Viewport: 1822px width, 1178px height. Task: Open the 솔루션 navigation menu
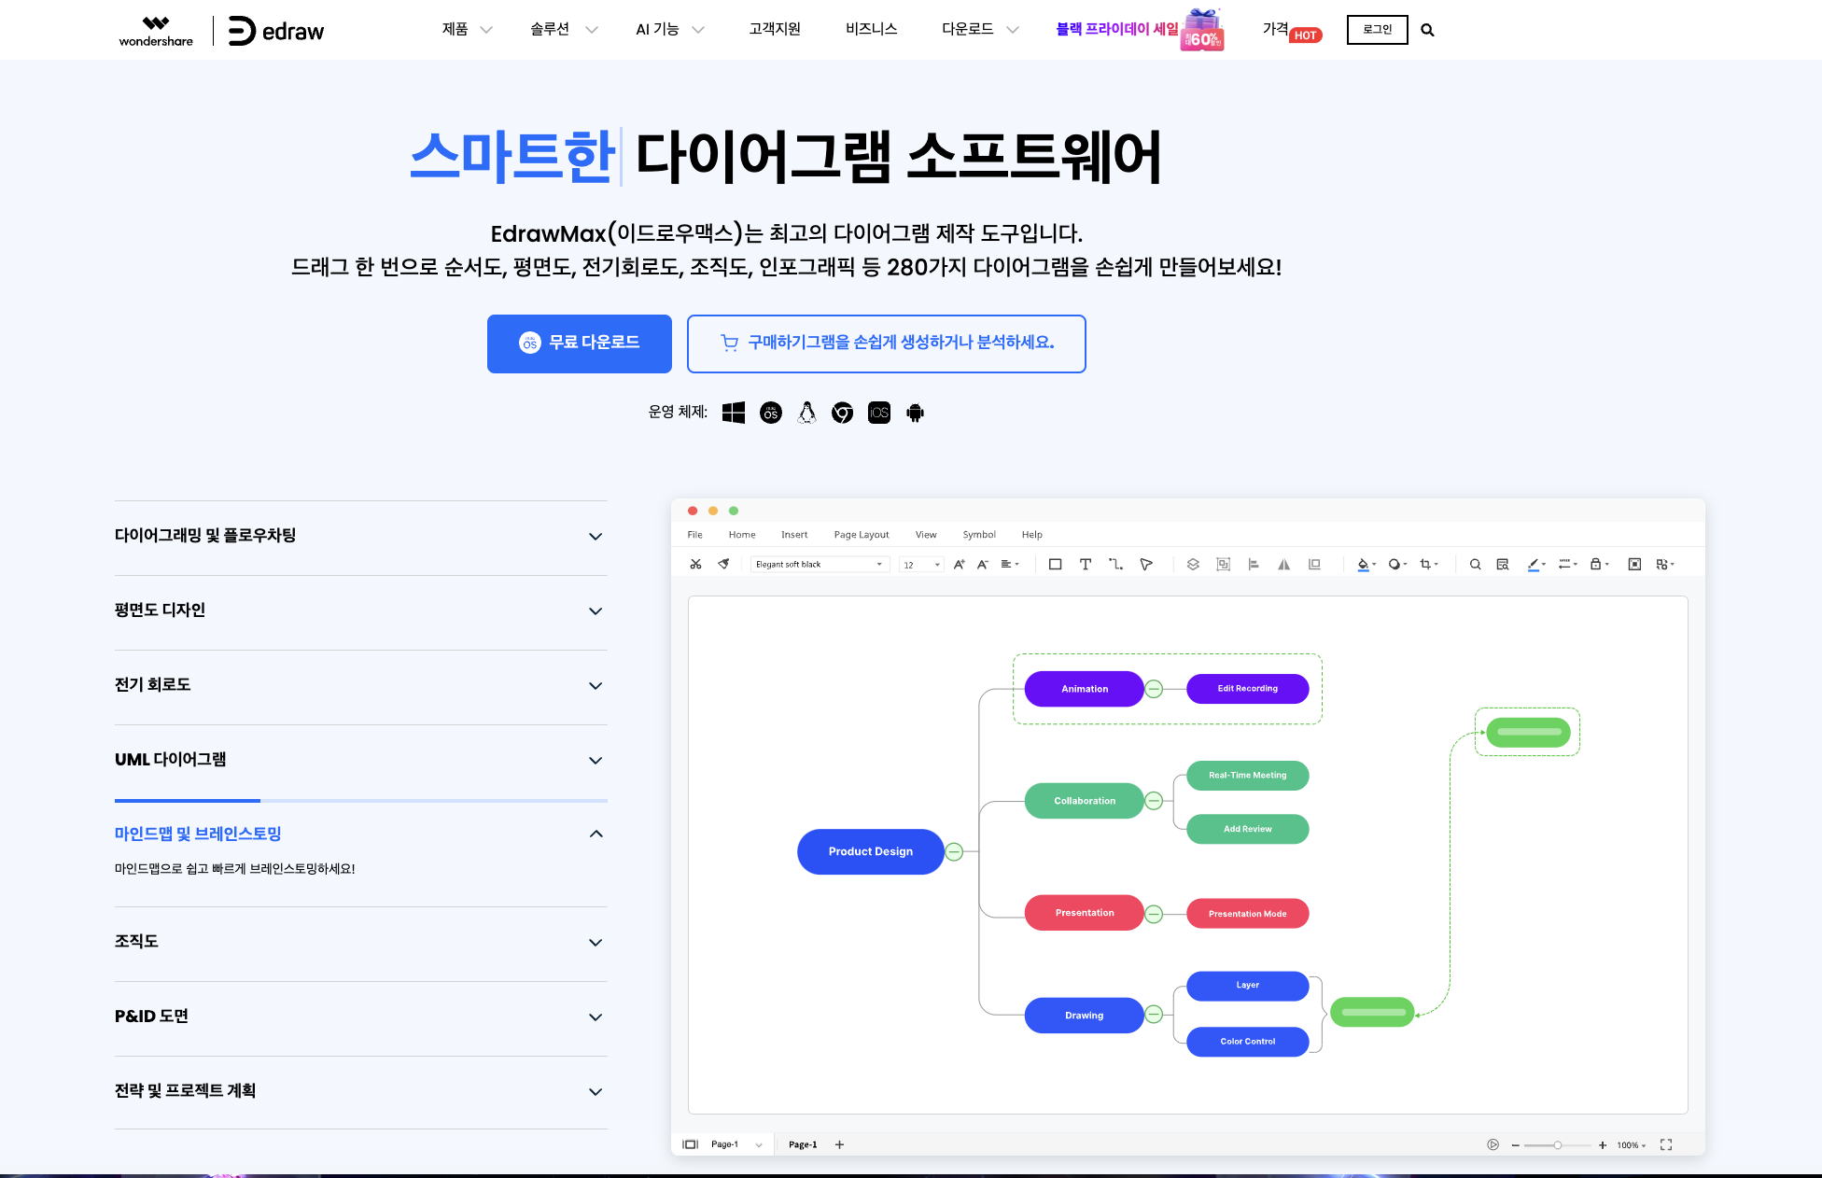[x=564, y=29]
